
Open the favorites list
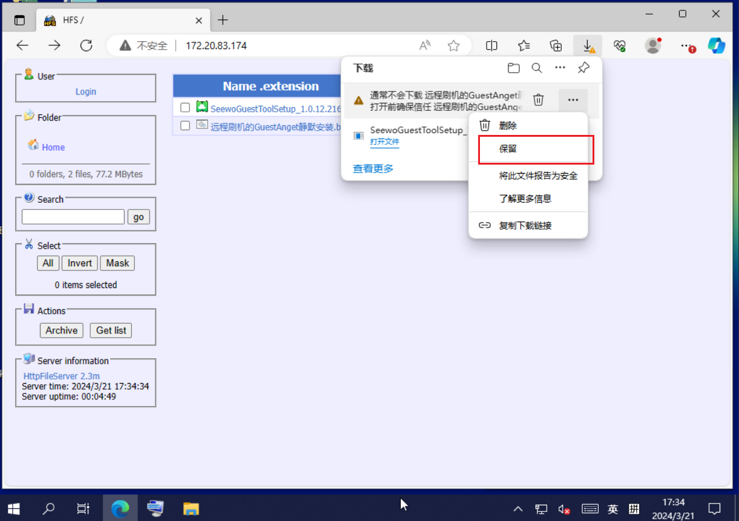524,45
